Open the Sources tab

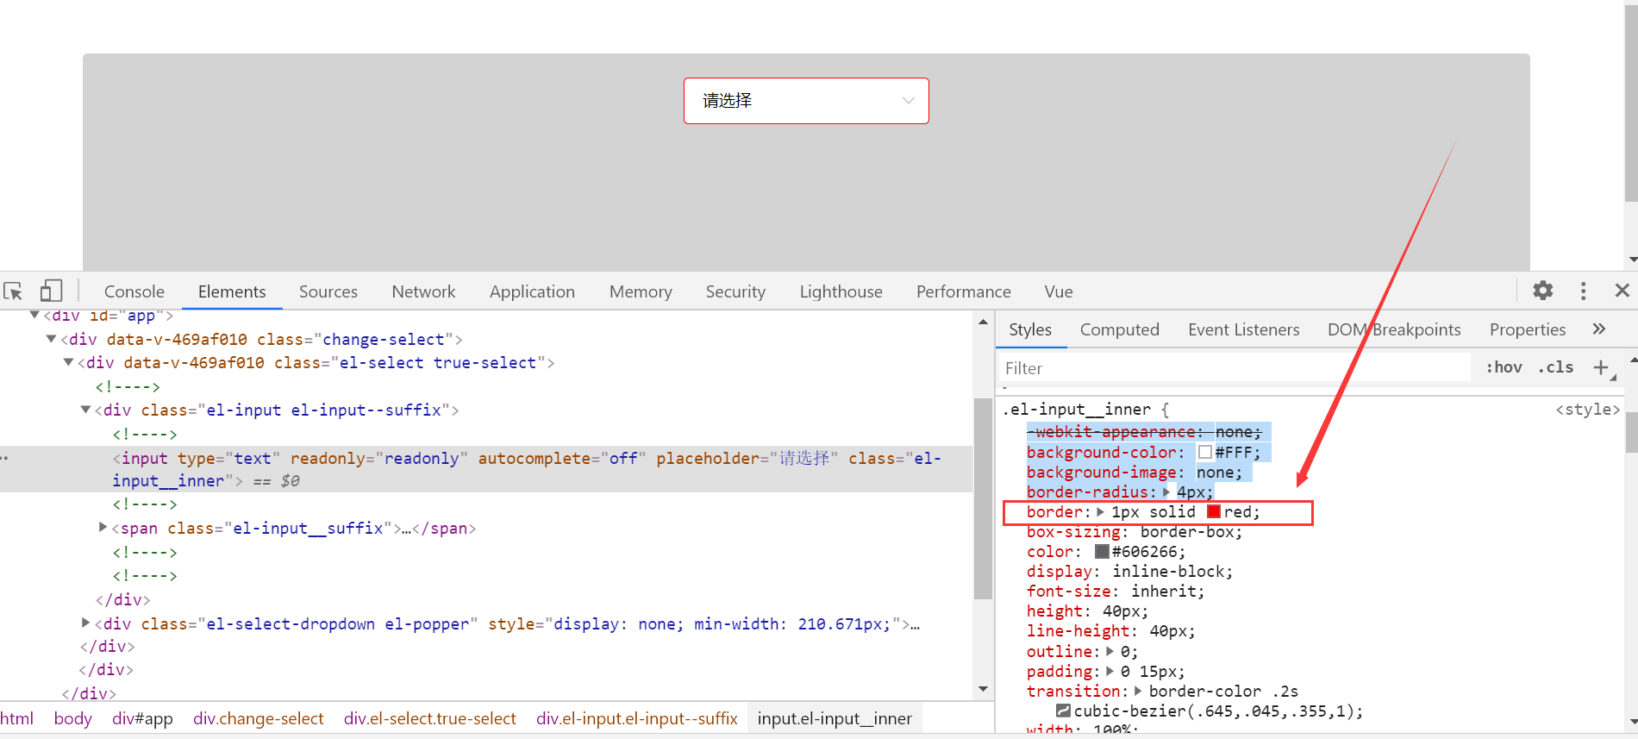pyautogui.click(x=328, y=291)
